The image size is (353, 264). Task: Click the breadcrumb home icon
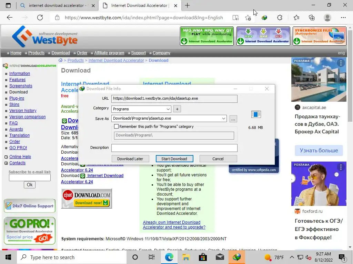60,60
